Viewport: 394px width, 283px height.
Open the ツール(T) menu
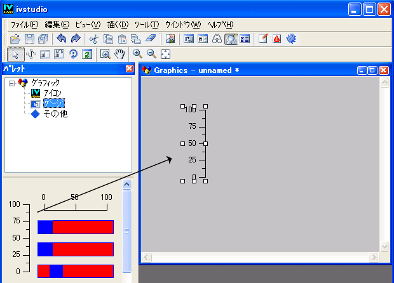[x=147, y=24]
